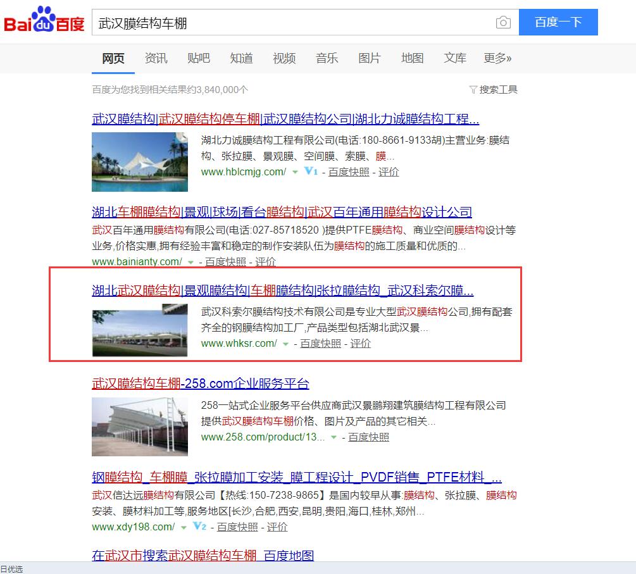
Task: Switch to the 图片 tab
Action: click(x=369, y=58)
